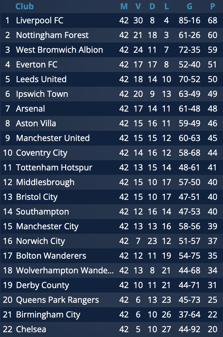Open the Arsenal club link

point(30,109)
